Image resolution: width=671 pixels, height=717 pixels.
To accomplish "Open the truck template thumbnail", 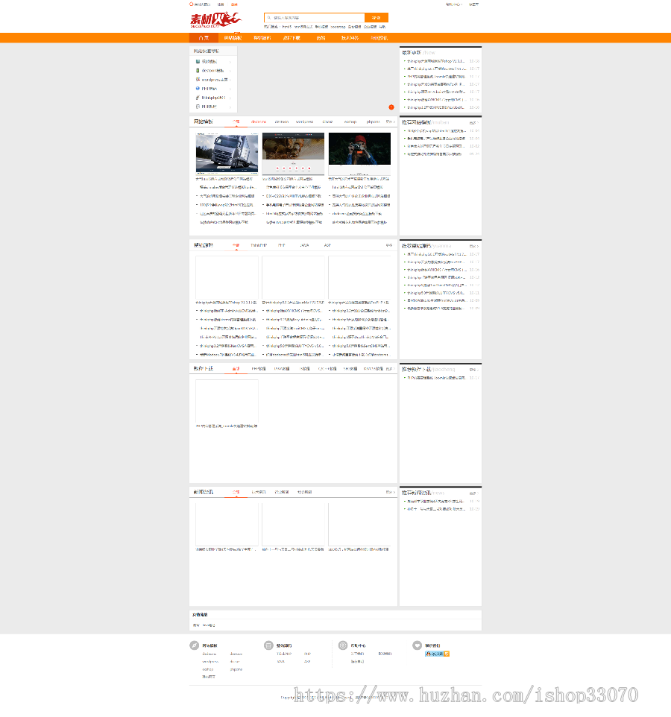I will [227, 154].
